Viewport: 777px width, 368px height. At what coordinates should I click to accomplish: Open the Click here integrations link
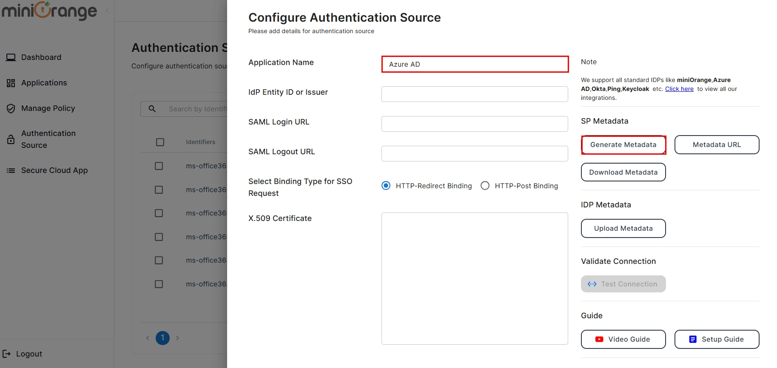679,89
